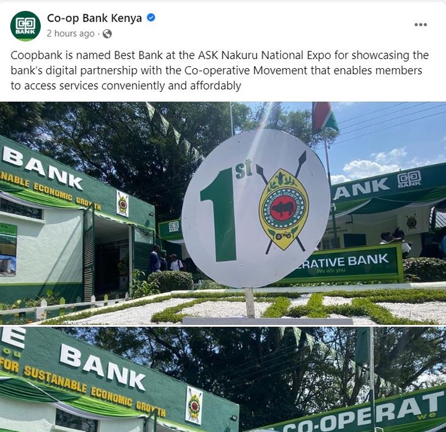Image resolution: width=446 pixels, height=432 pixels.
Task: Click the Co-op Bank logo on the green awning
Action: coord(409,179)
